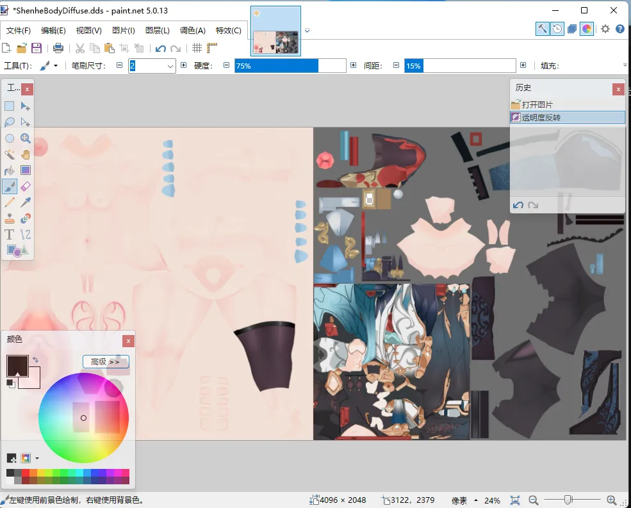Open the palette menu dropdown in Colors panel
Screen dimensions: 631x508
[x=37, y=458]
